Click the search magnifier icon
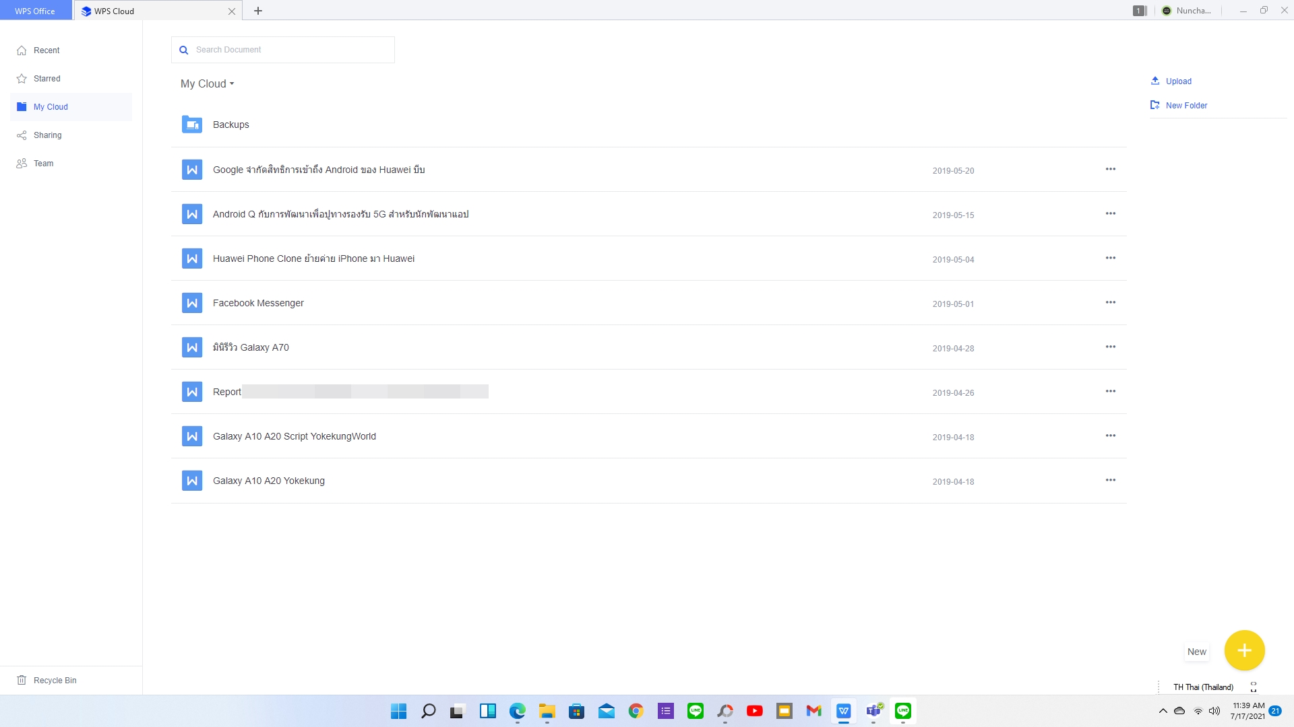This screenshot has width=1294, height=727. (x=183, y=50)
